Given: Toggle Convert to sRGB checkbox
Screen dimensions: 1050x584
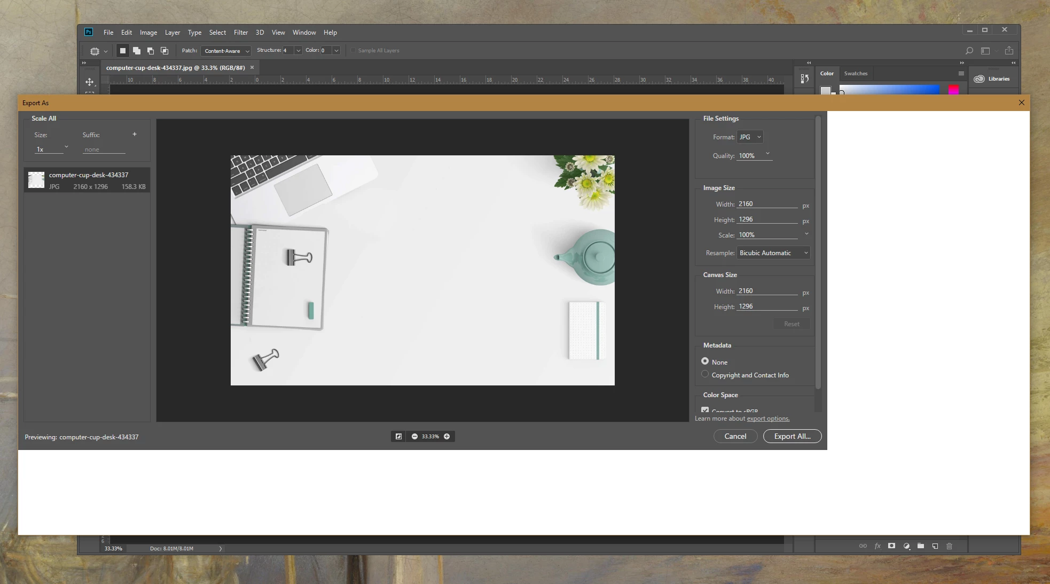Looking at the screenshot, I should (705, 410).
